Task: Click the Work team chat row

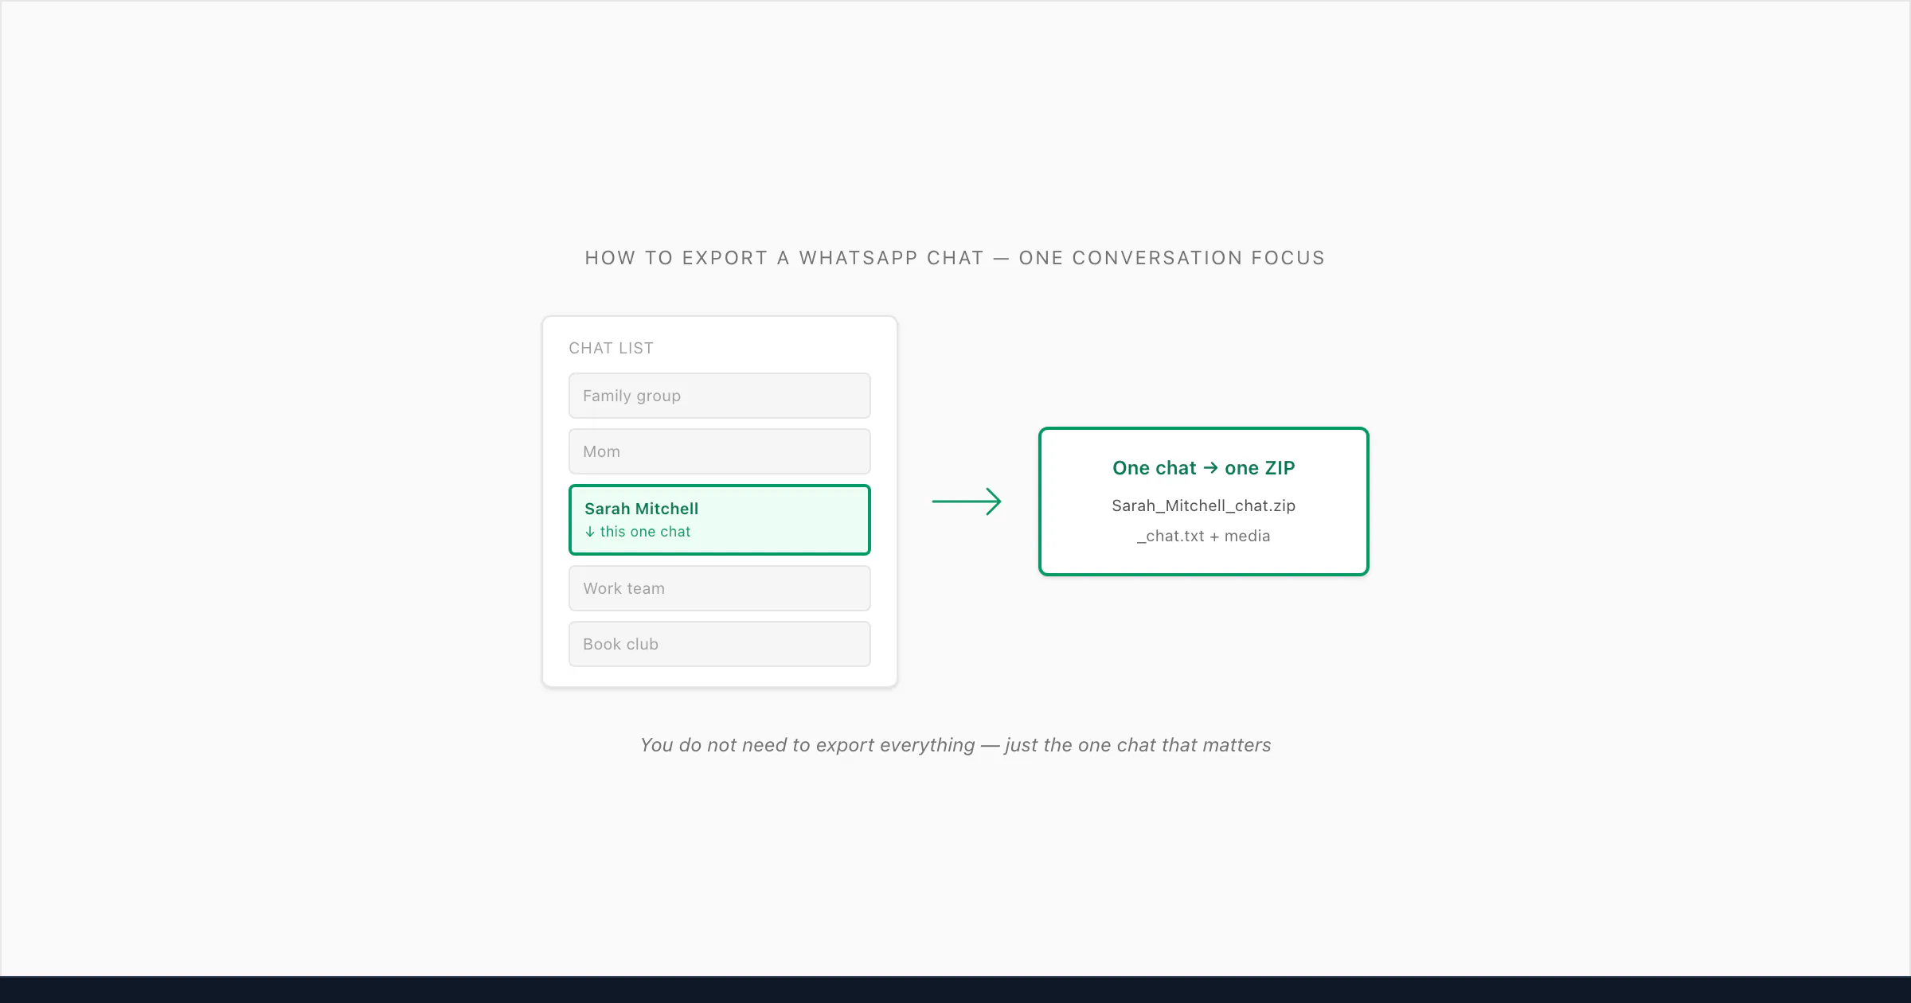Action: (719, 588)
